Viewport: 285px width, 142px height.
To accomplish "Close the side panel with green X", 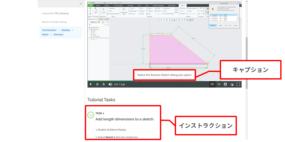I will [81, 4].
